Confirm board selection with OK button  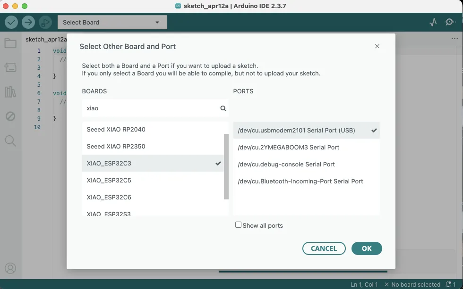[x=367, y=248]
